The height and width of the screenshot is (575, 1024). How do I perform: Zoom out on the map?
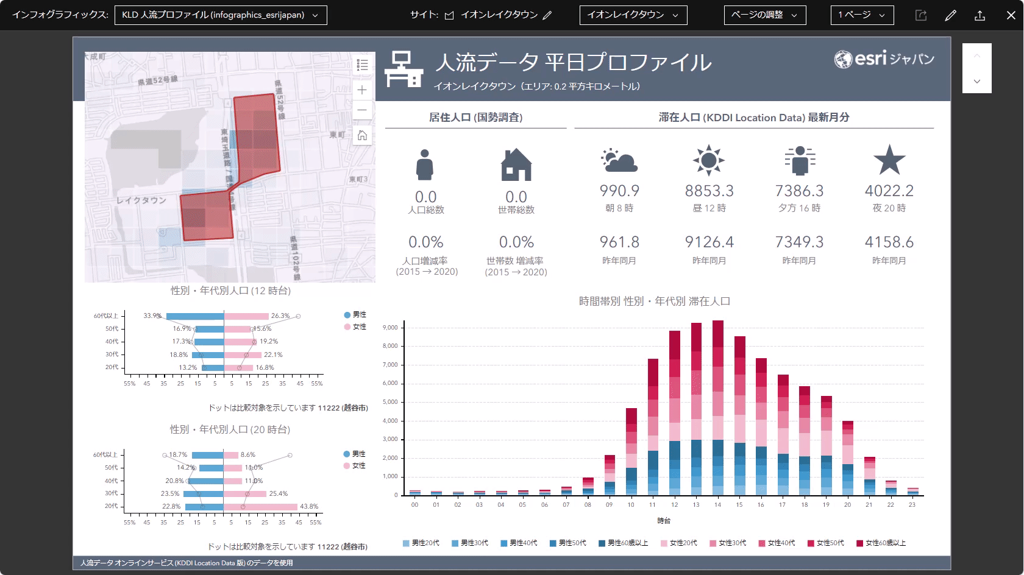pyautogui.click(x=362, y=110)
